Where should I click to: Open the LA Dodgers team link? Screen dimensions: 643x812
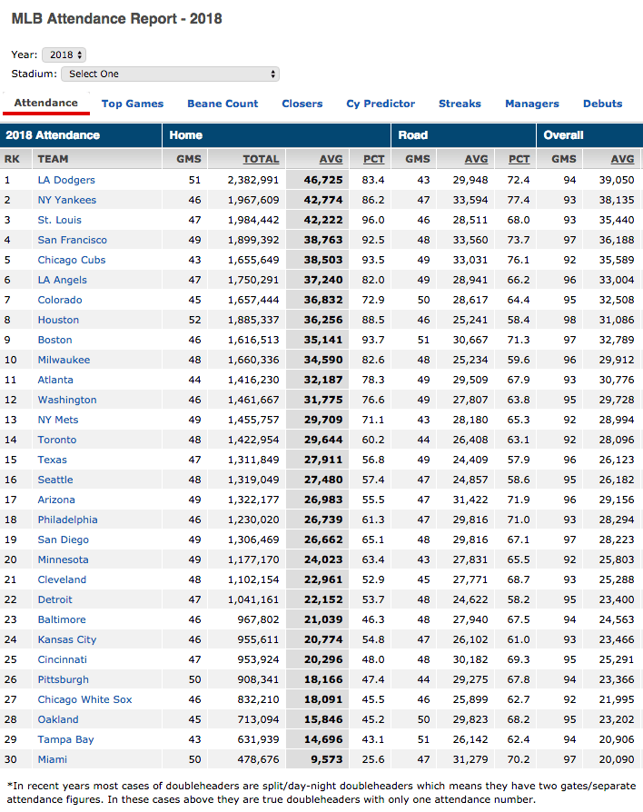[66, 180]
